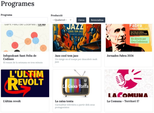Click the Infopodcast Sant Feliu de Codines title

click(x=20, y=57)
